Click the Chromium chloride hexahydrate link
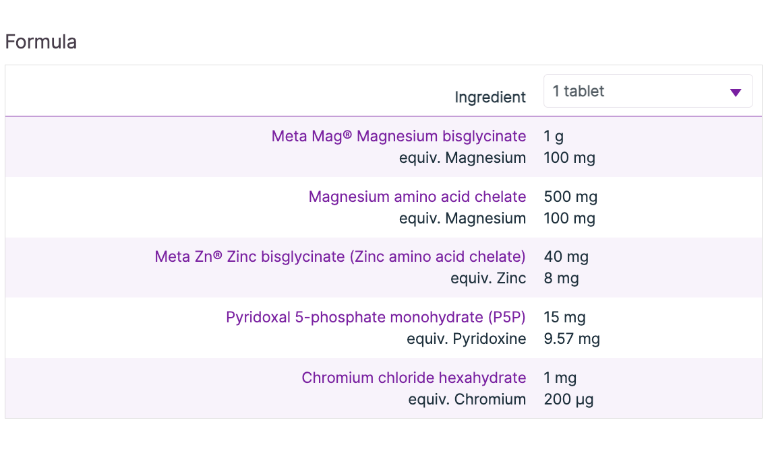770x459 pixels. tap(413, 378)
